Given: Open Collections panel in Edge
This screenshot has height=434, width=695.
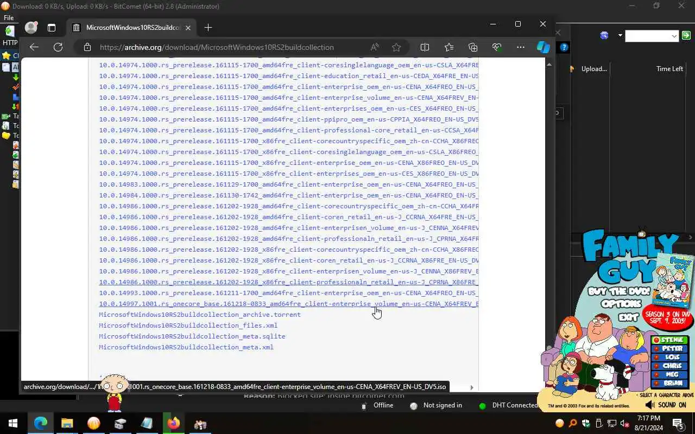Looking at the screenshot, I should pos(472,47).
